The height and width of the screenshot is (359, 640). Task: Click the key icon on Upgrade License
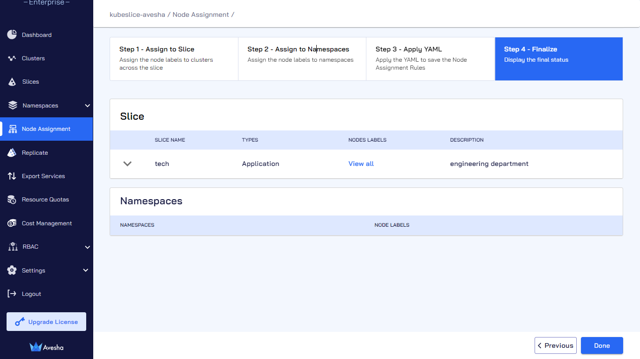[x=20, y=322]
